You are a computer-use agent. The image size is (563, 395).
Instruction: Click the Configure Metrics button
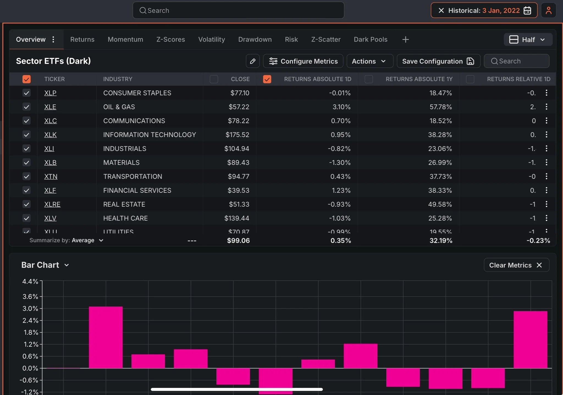click(303, 61)
